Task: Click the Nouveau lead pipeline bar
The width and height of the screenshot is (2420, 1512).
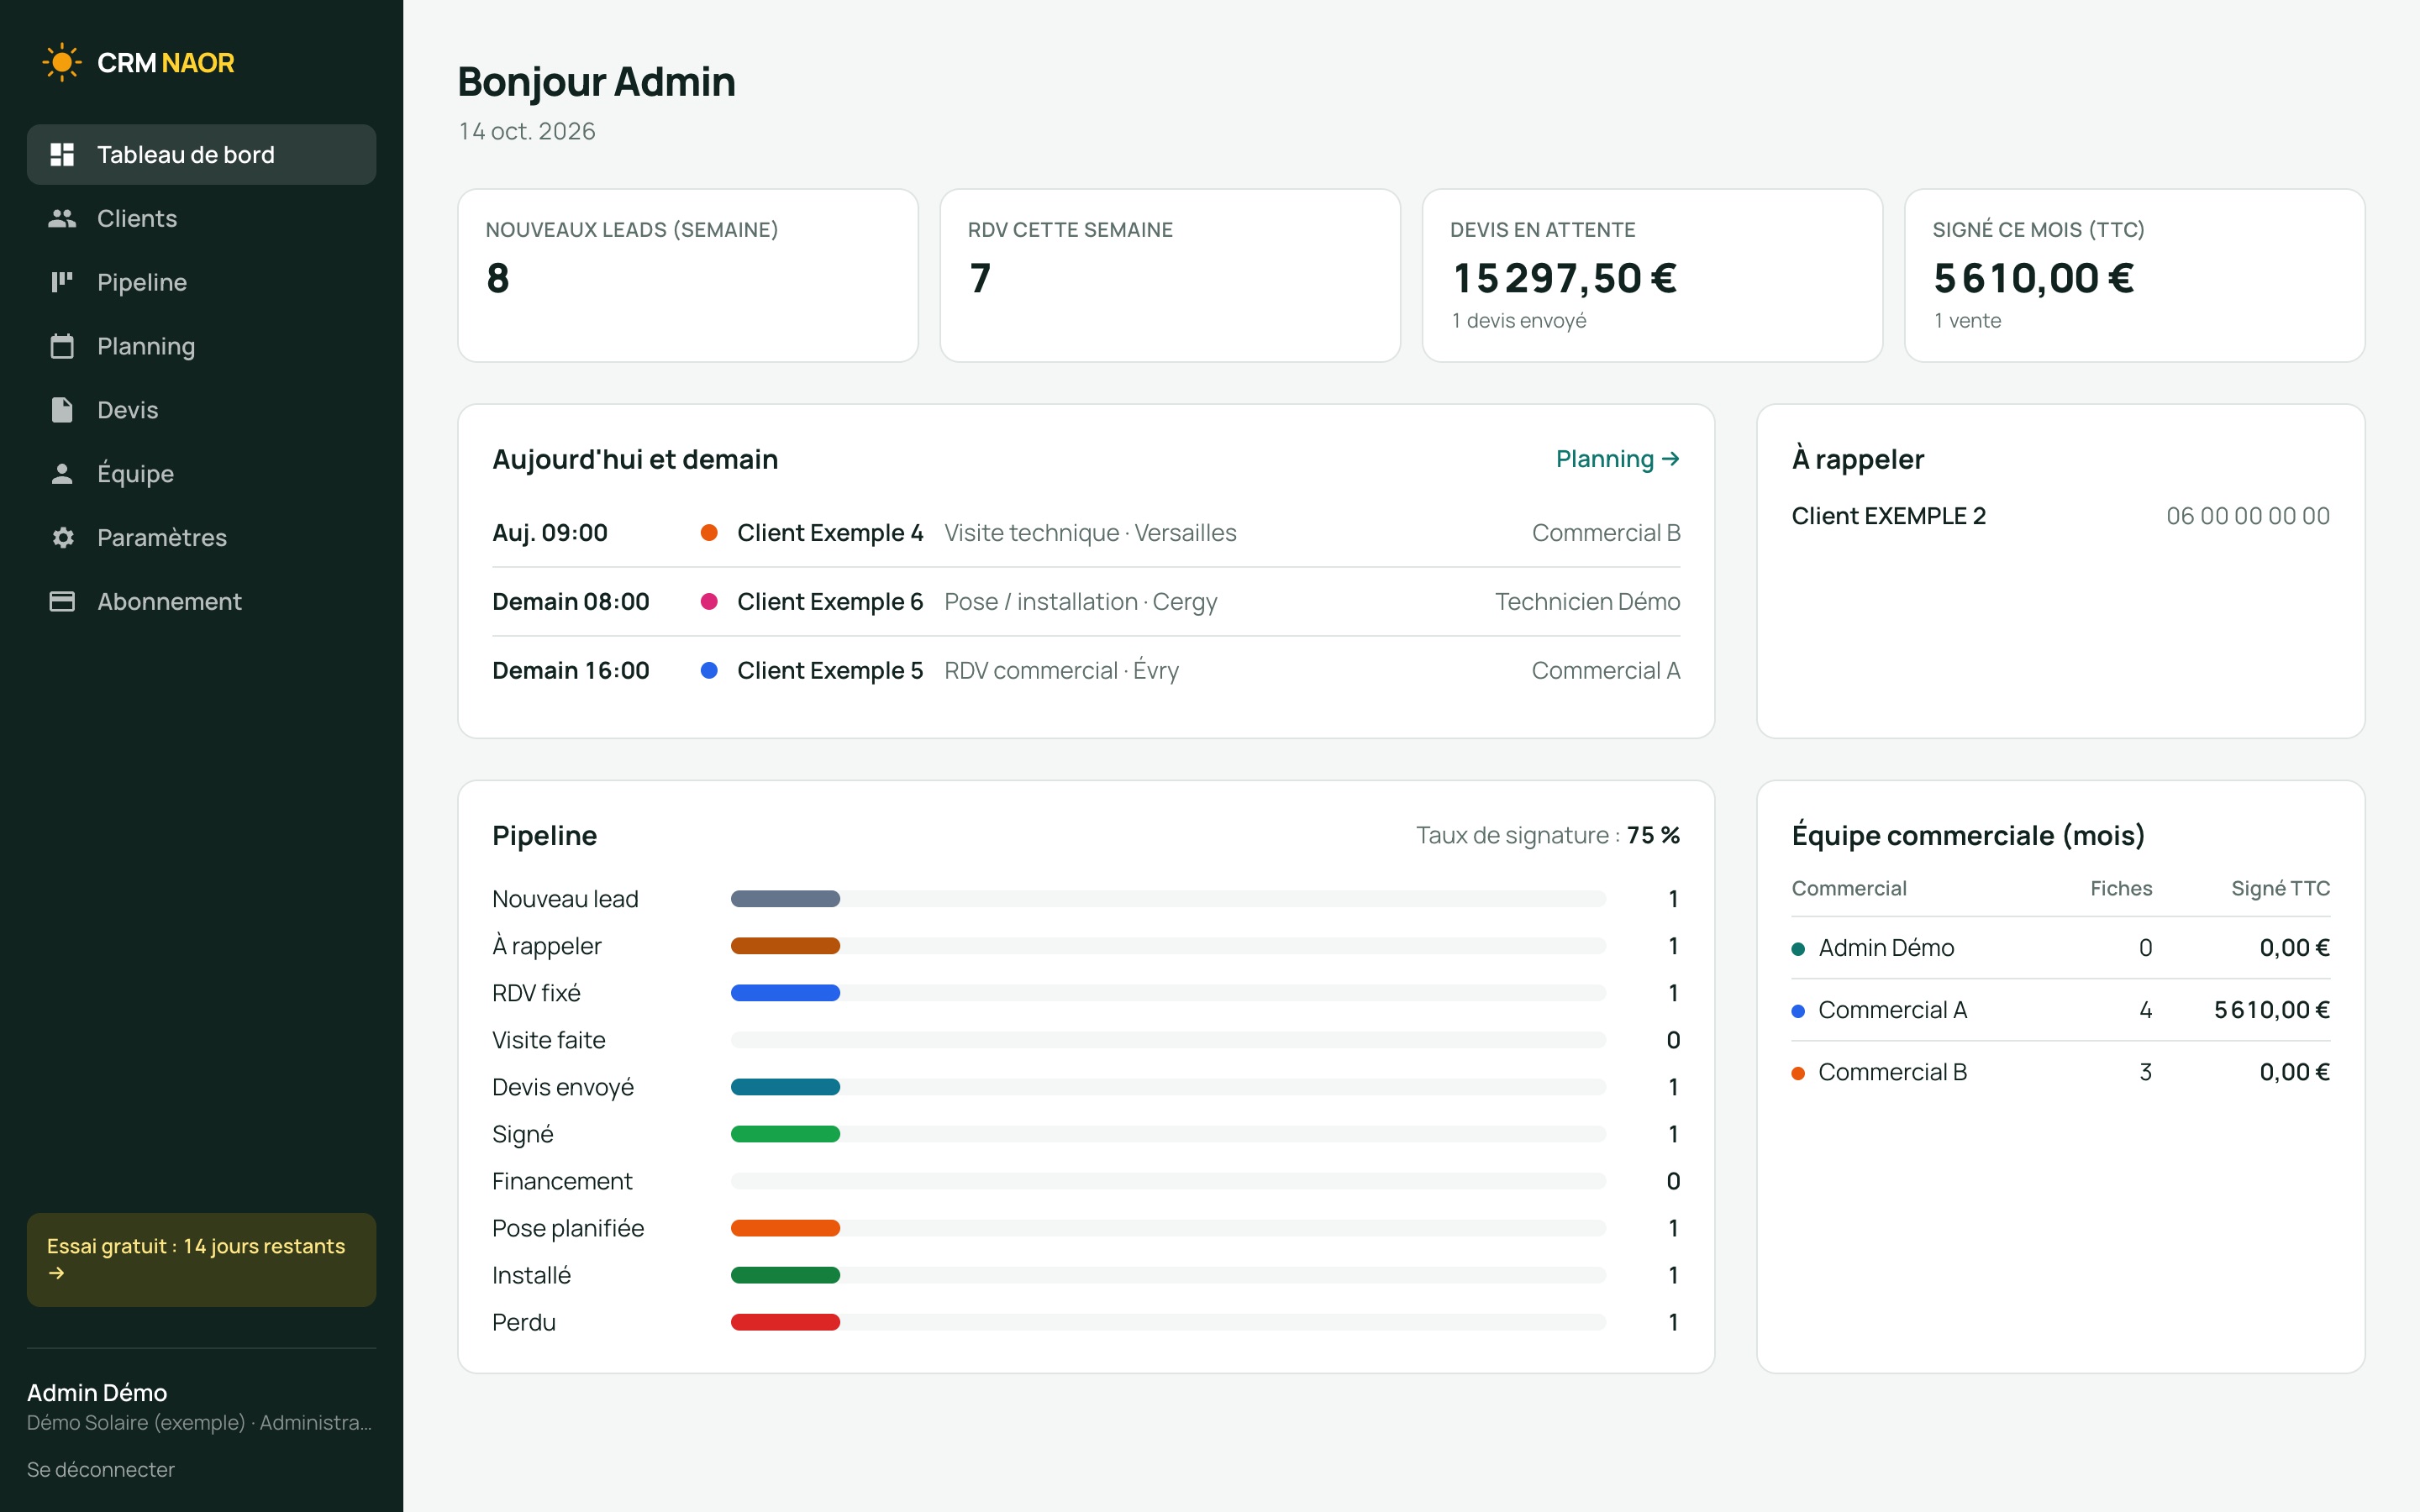Action: pos(785,899)
